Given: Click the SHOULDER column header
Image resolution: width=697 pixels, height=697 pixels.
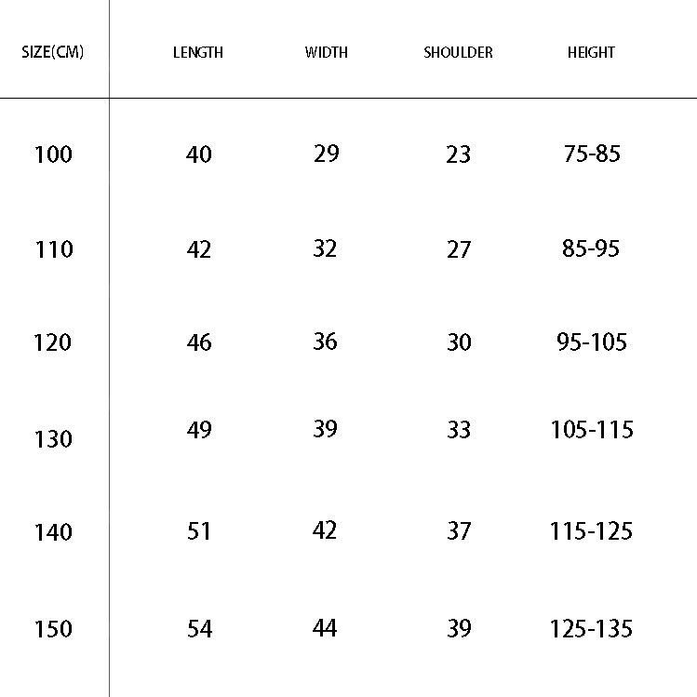Looking at the screenshot, I should coord(458,52).
